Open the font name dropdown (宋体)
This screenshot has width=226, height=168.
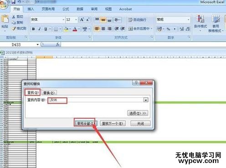pos(63,20)
